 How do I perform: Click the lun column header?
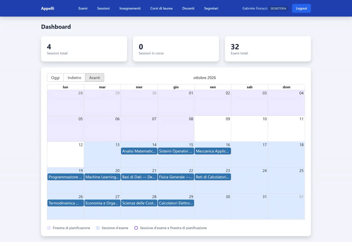(x=65, y=87)
